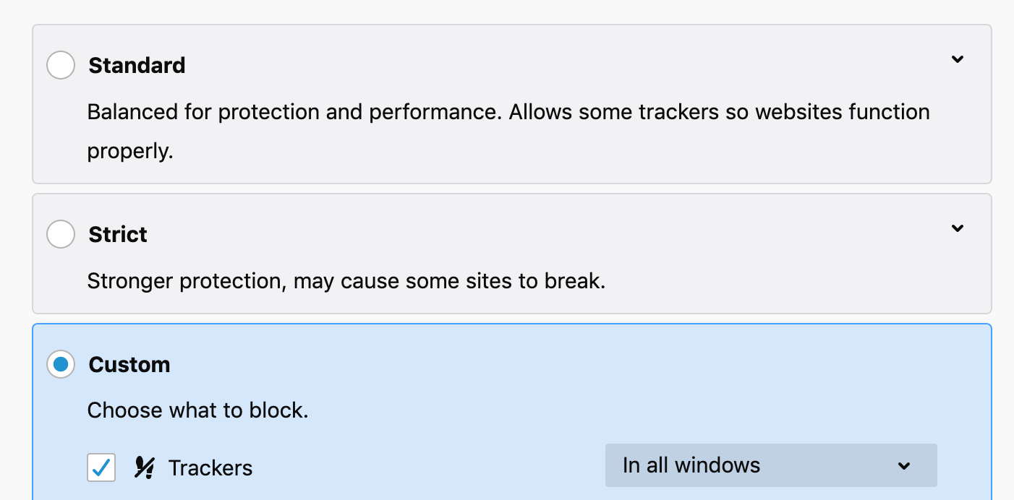Click the word 'properly.' in Standard description

tap(130, 152)
